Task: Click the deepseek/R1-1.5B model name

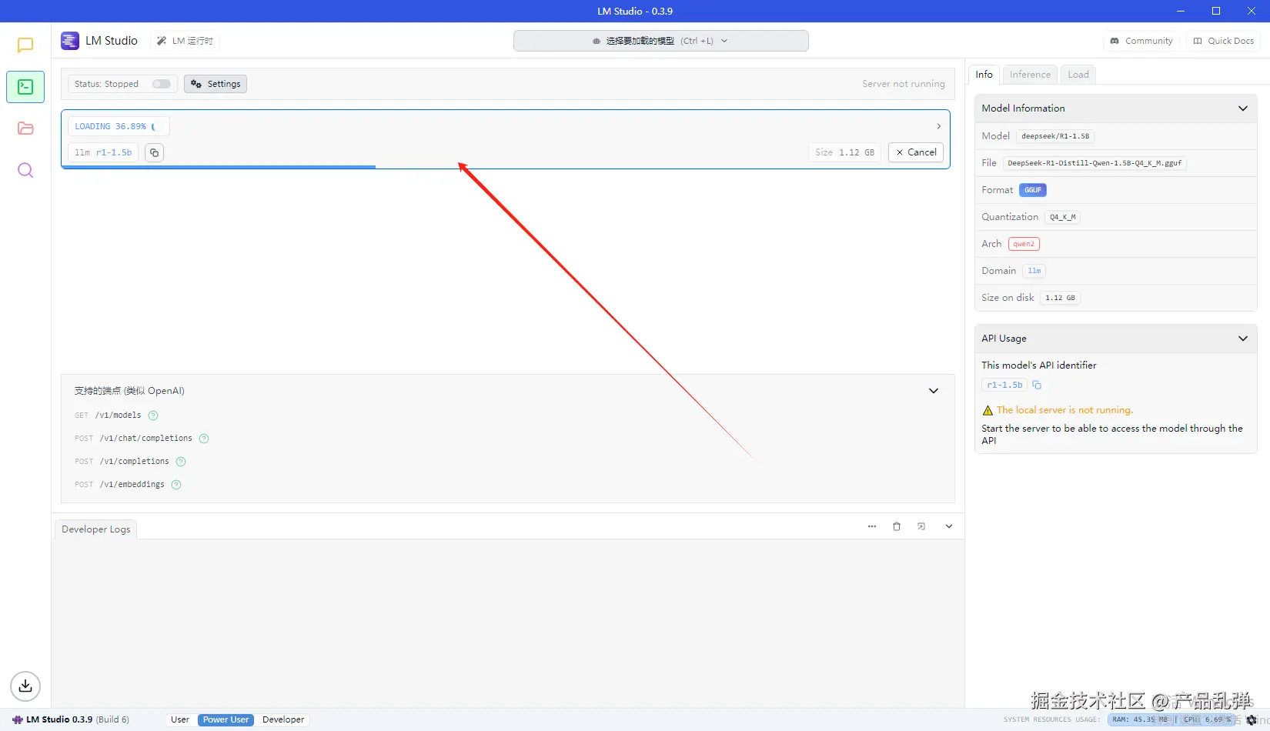Action: coord(1055,136)
